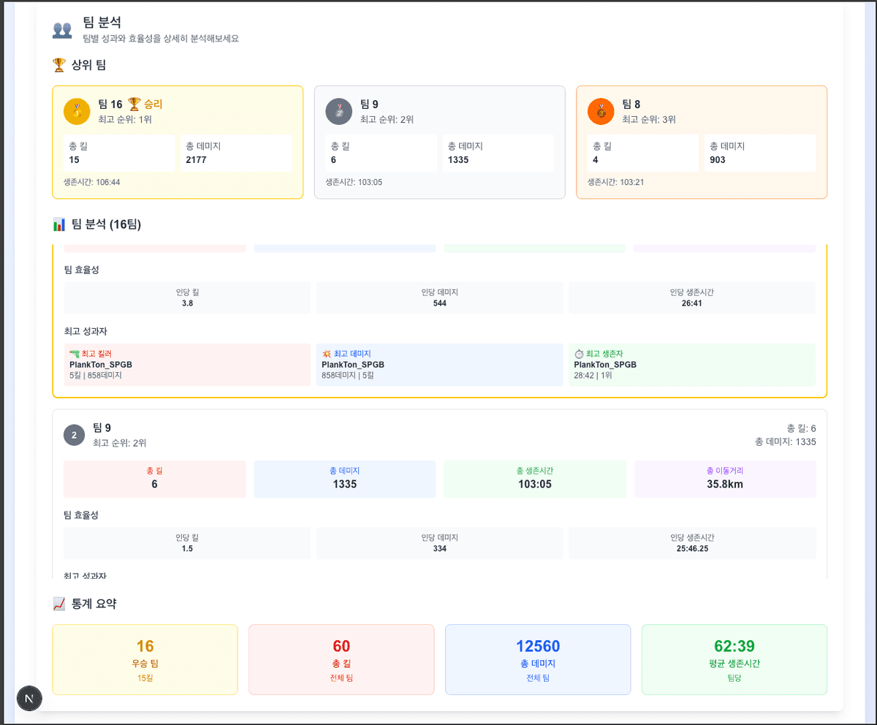The width and height of the screenshot is (877, 725).
Task: Select the 팀 9 card in top teams
Action: (x=439, y=142)
